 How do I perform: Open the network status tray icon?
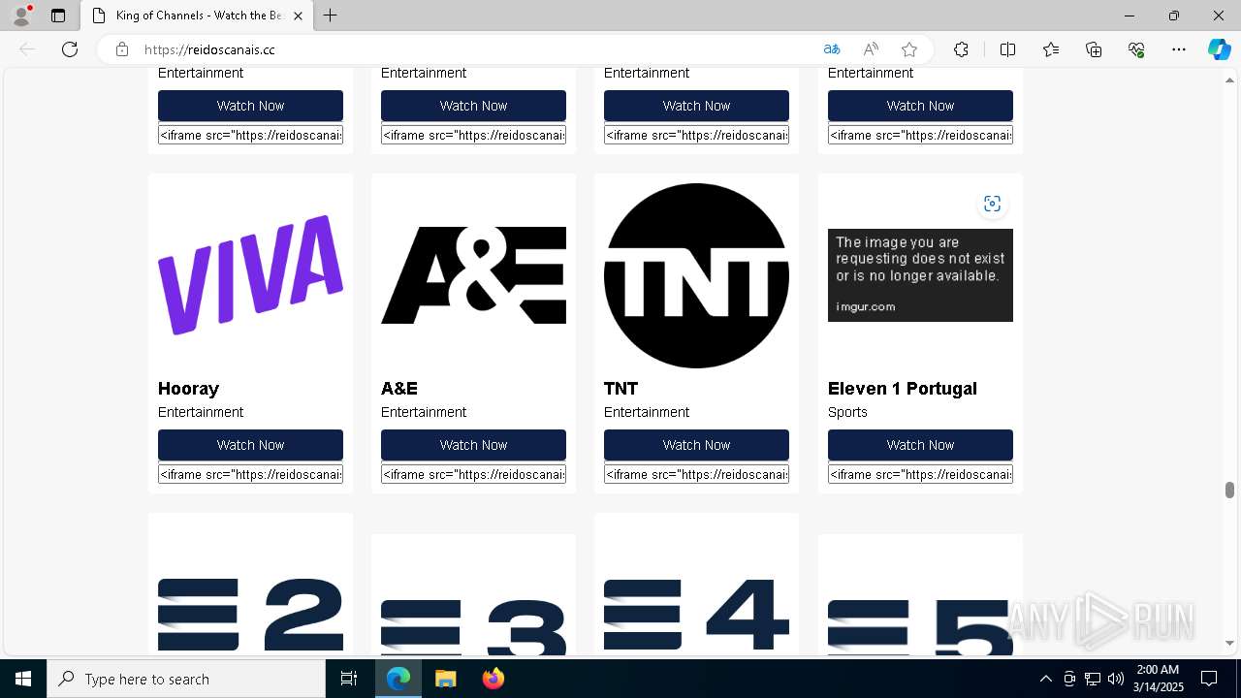pyautogui.click(x=1093, y=679)
